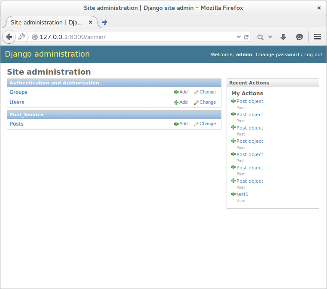This screenshot has height=289, width=327.
Task: Click Add link for Groups
Action: click(x=184, y=92)
